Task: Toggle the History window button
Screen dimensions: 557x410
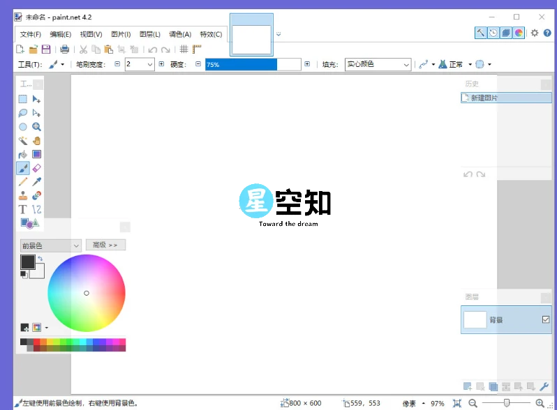Action: tap(493, 33)
